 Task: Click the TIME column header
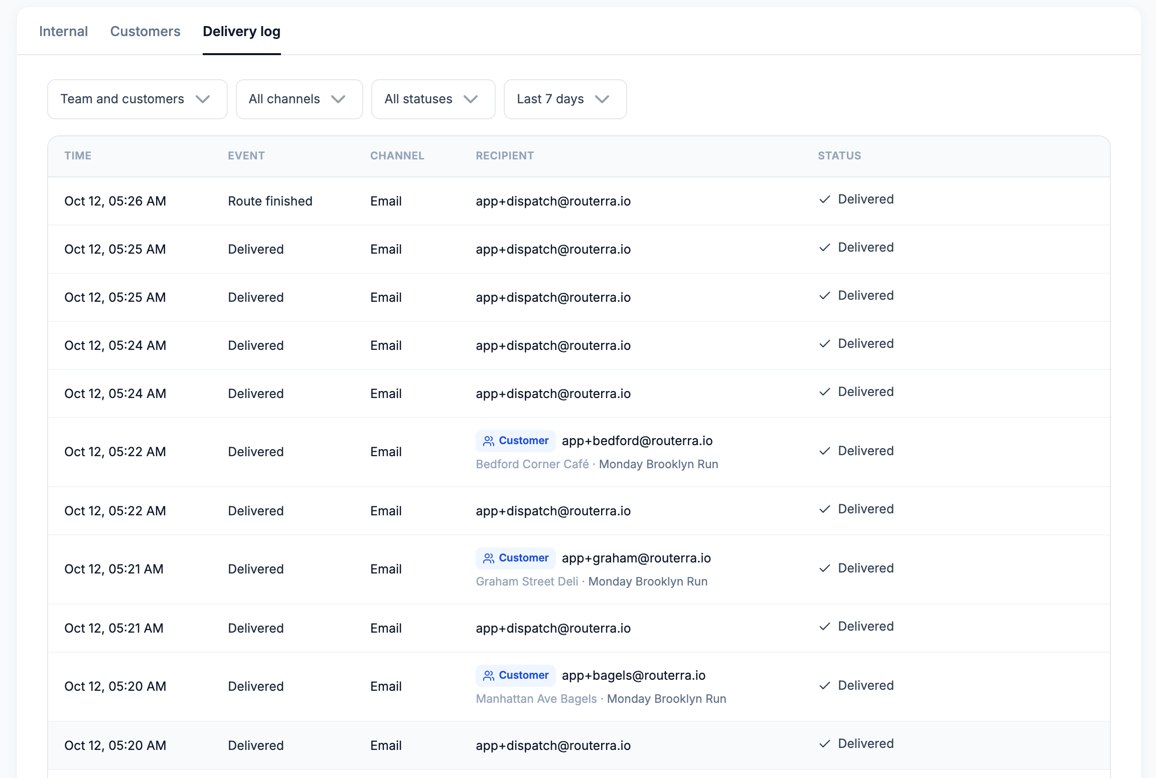coord(78,156)
